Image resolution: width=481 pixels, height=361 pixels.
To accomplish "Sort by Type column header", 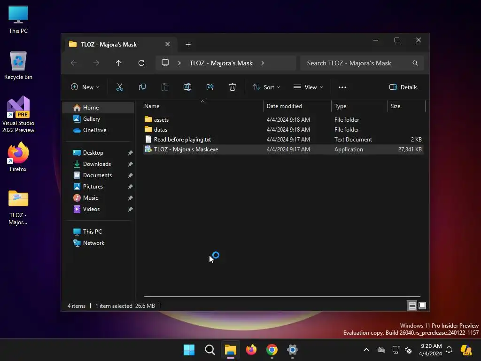I will [359, 106].
